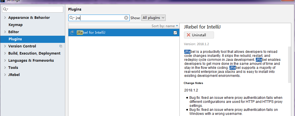
Task: Open Appearance & Behavior settings
Action: (x=29, y=18)
